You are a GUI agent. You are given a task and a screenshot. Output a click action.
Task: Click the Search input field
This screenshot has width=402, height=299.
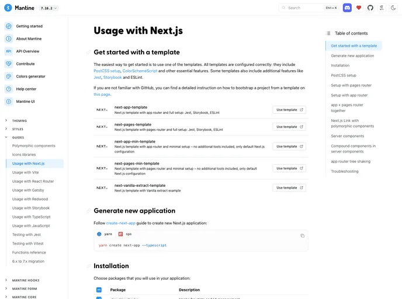click(x=310, y=8)
